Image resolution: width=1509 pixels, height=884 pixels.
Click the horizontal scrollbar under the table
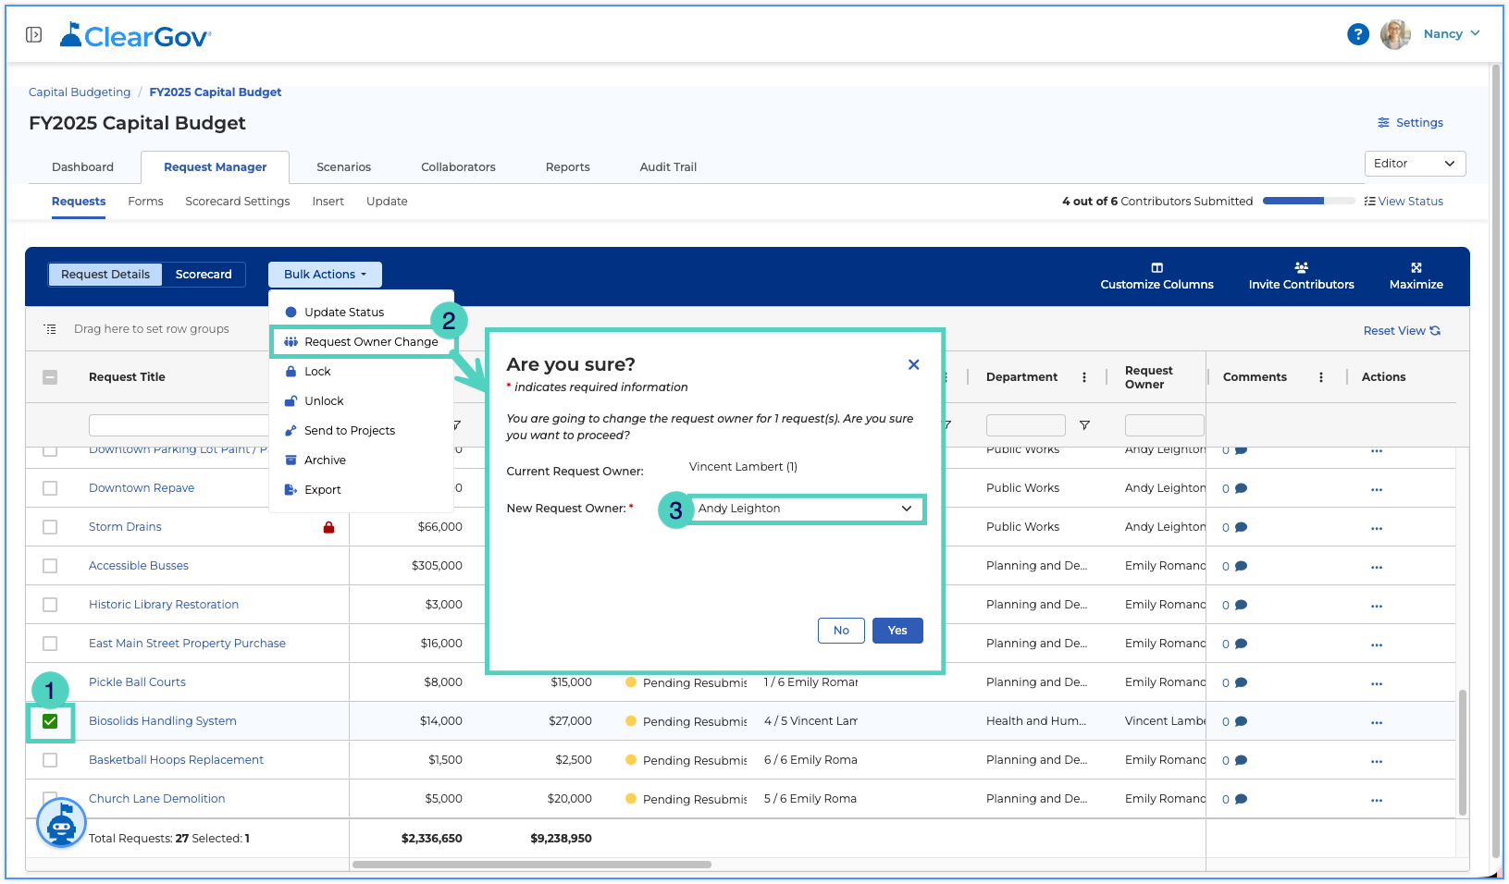tap(532, 865)
